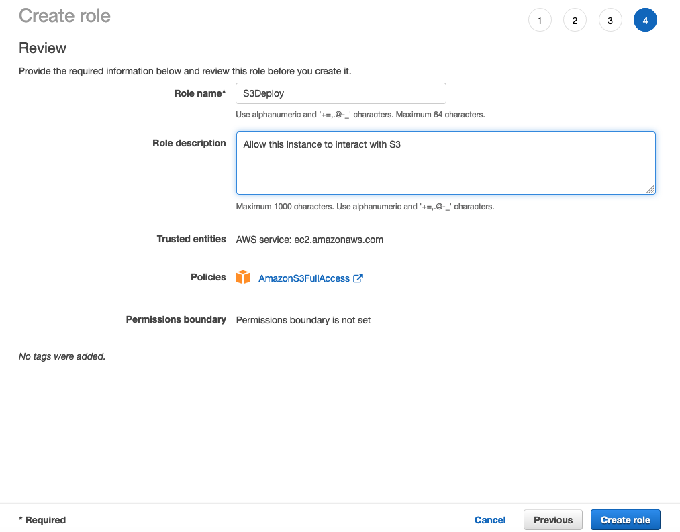
Task: Click the Policies label
Action: 208,277
